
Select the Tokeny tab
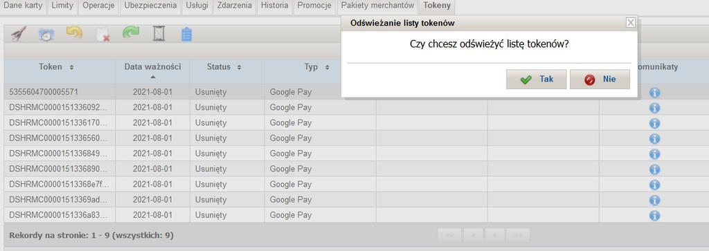[x=437, y=6]
